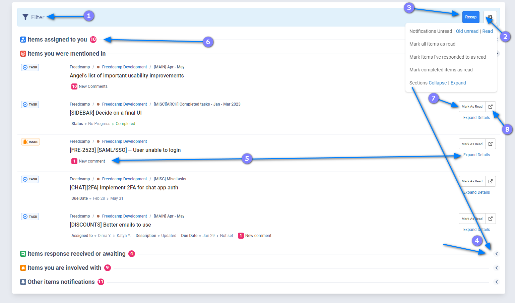Image resolution: width=515 pixels, height=303 pixels.
Task: Click TASK badge on Angel's list item
Action: (30, 67)
